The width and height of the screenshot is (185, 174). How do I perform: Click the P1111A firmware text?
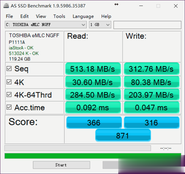coord(17,42)
